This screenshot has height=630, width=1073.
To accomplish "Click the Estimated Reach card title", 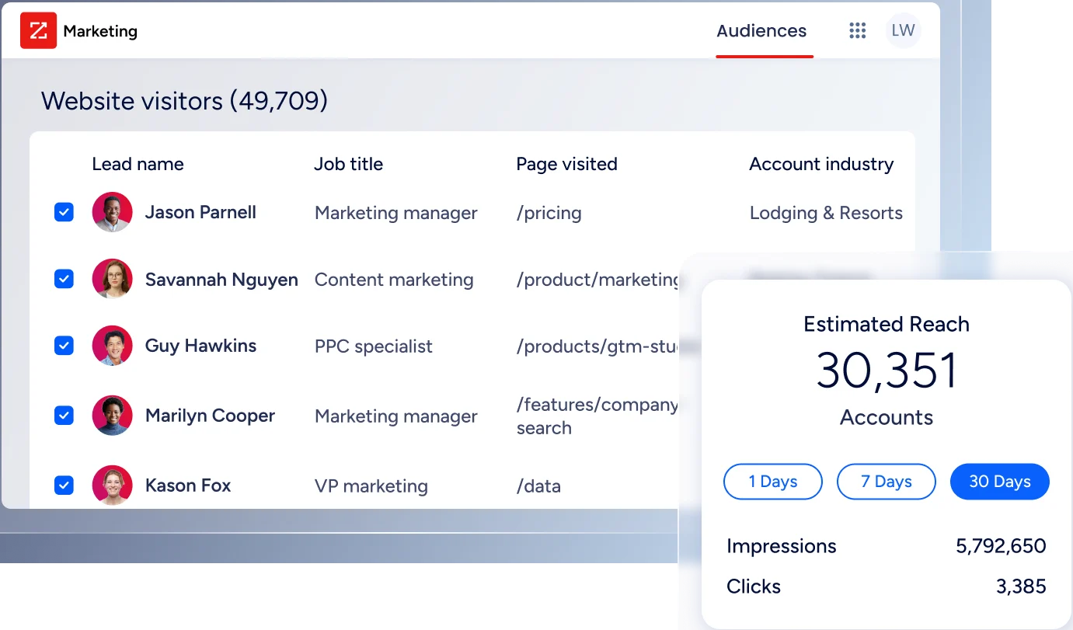I will (887, 324).
